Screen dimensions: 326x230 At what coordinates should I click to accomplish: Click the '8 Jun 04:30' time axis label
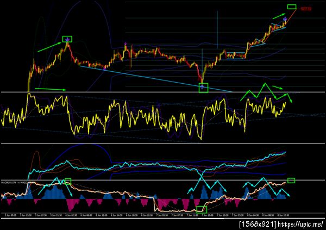pos(253,215)
